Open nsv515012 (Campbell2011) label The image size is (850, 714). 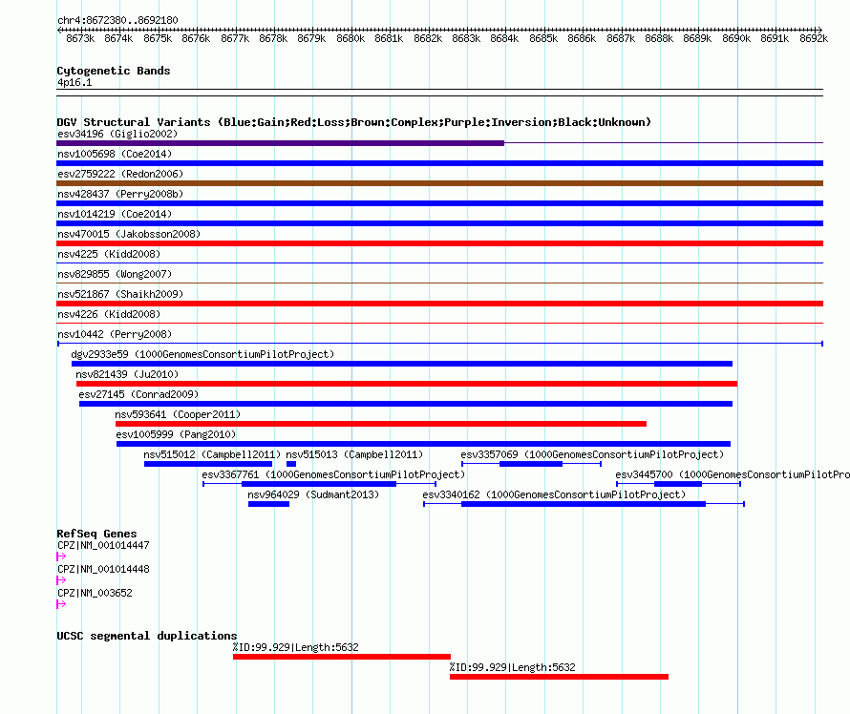click(x=212, y=454)
